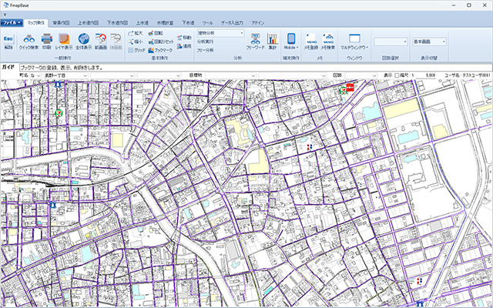Open フリーワード search icon
This screenshot has height=308, width=493.
pyautogui.click(x=255, y=41)
